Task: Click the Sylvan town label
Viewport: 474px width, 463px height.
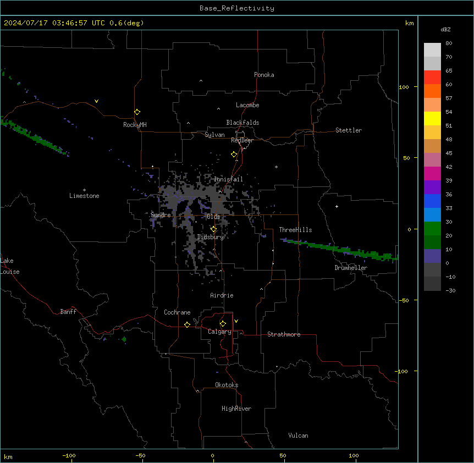Action: (214, 135)
